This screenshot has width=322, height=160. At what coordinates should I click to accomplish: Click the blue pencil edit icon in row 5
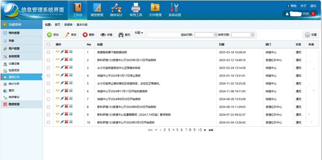62,83
